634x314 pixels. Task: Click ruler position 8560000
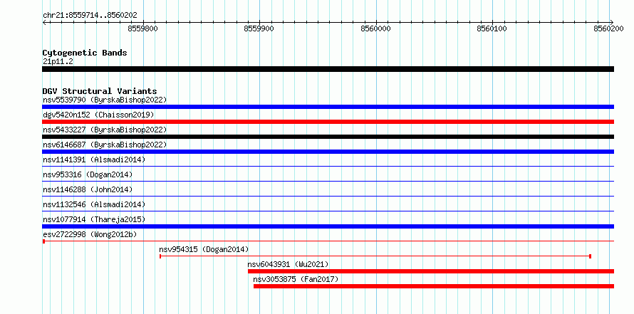pyautogui.click(x=376, y=28)
